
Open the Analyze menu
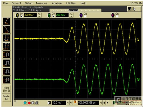pyautogui.click(x=57, y=3)
